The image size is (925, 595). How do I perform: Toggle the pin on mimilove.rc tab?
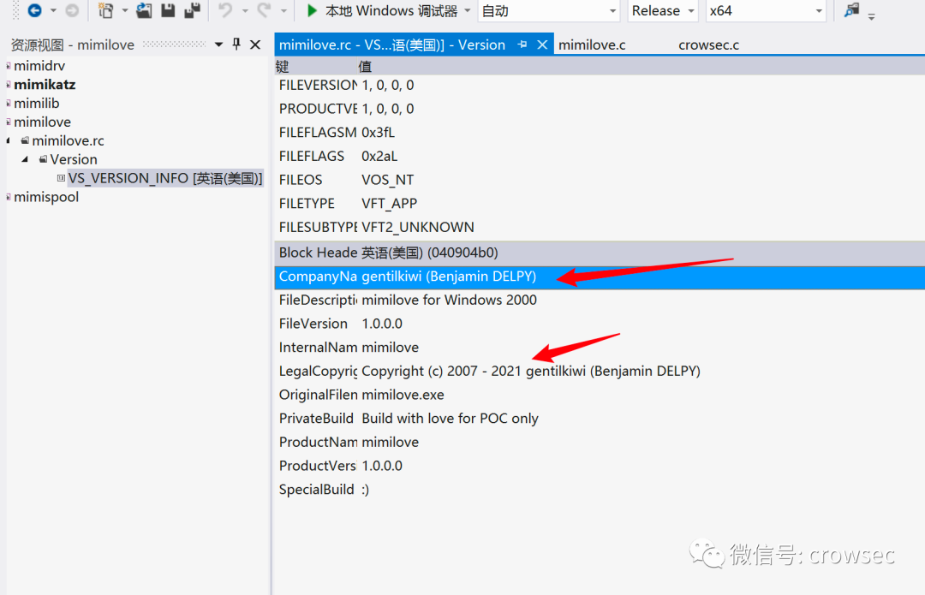point(522,45)
